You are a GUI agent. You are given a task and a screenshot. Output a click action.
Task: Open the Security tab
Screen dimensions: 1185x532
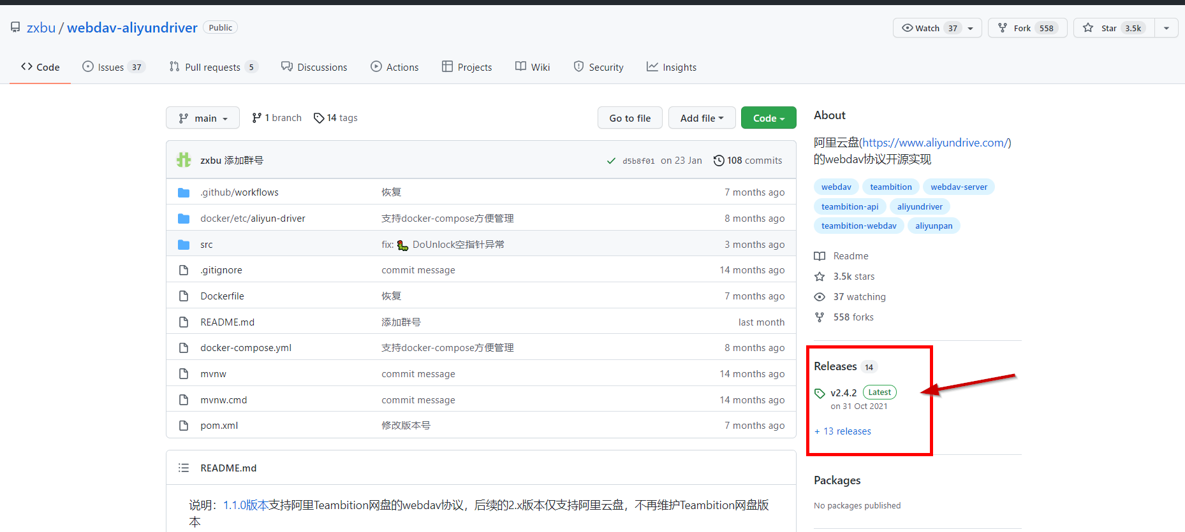pos(598,67)
